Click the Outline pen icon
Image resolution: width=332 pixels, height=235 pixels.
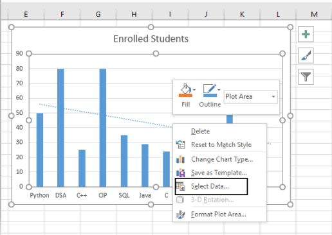click(210, 89)
